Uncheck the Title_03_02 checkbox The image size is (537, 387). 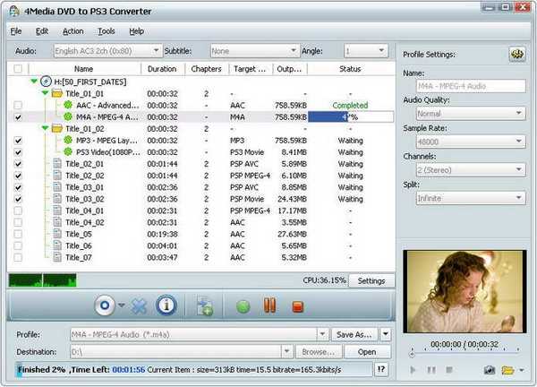coord(18,199)
